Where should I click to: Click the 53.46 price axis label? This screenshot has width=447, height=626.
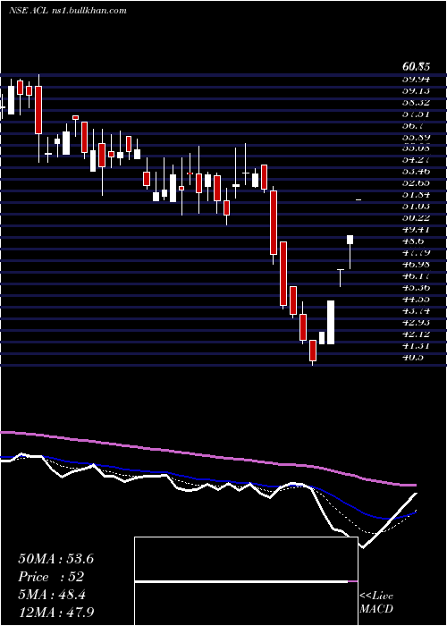point(416,172)
